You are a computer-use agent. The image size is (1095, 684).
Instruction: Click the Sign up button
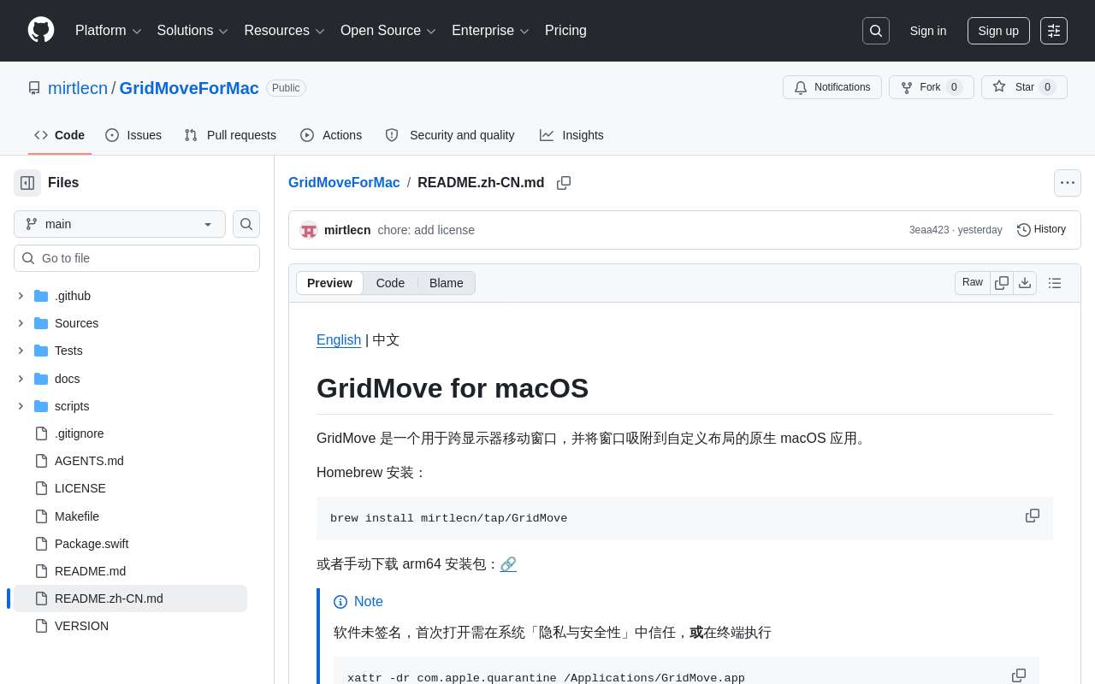coord(998,31)
